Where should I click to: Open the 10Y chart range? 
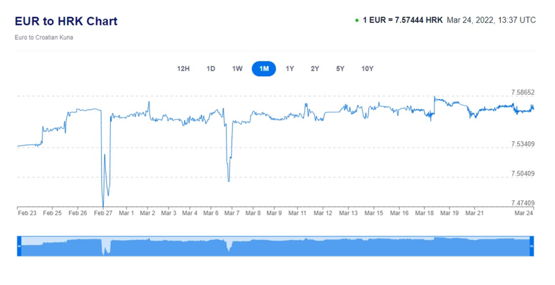point(367,69)
